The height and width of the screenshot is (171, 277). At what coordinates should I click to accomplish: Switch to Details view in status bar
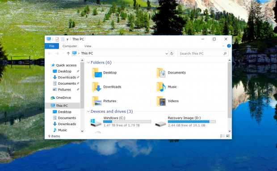coord(222,136)
